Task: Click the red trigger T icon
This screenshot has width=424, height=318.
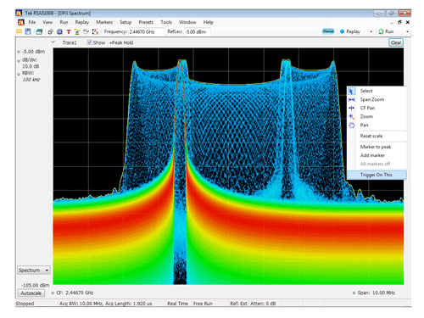Action: (69, 32)
